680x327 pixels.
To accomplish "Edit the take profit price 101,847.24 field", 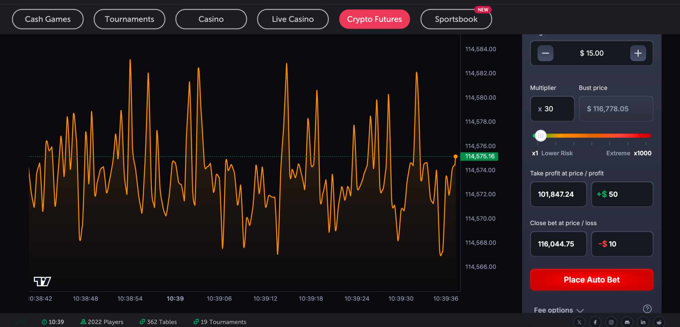I will (558, 194).
